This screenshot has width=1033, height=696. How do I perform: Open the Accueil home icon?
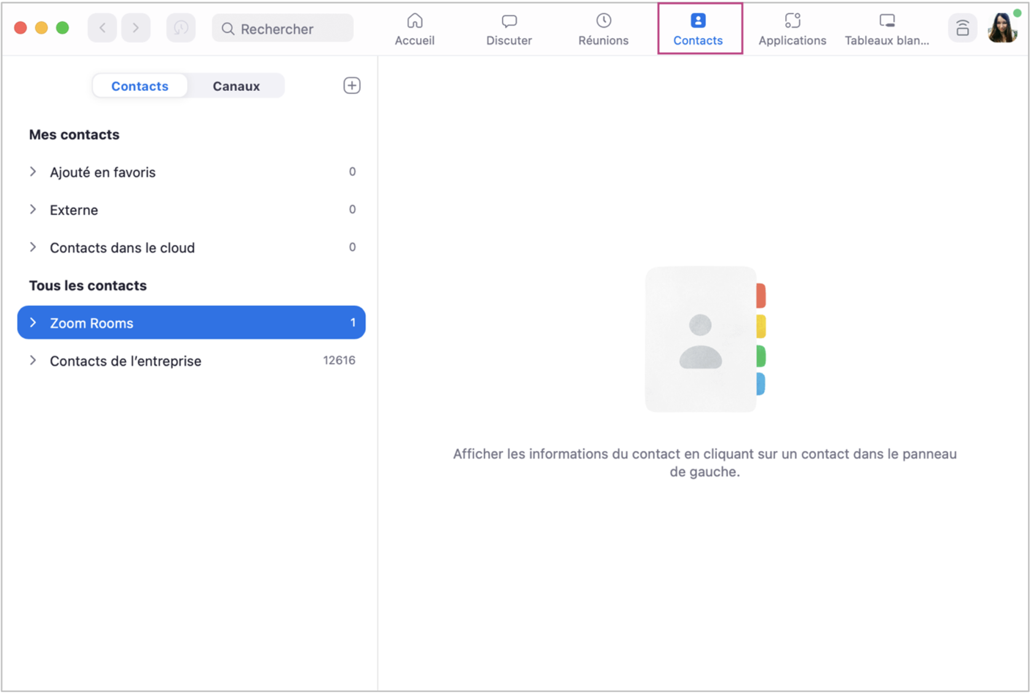pos(414,22)
